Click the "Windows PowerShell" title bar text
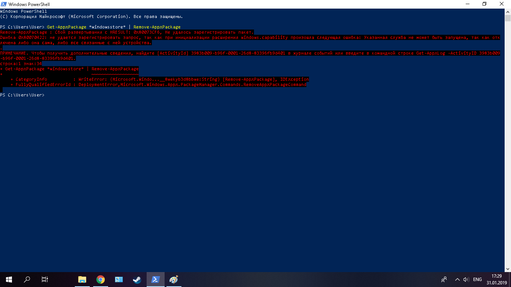The height and width of the screenshot is (287, 511). click(29, 4)
